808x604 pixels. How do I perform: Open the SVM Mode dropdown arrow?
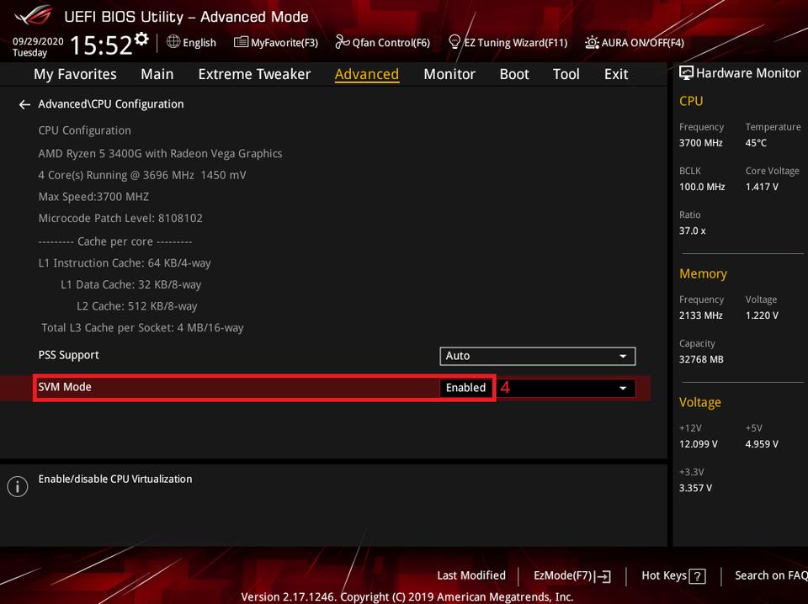(x=623, y=388)
